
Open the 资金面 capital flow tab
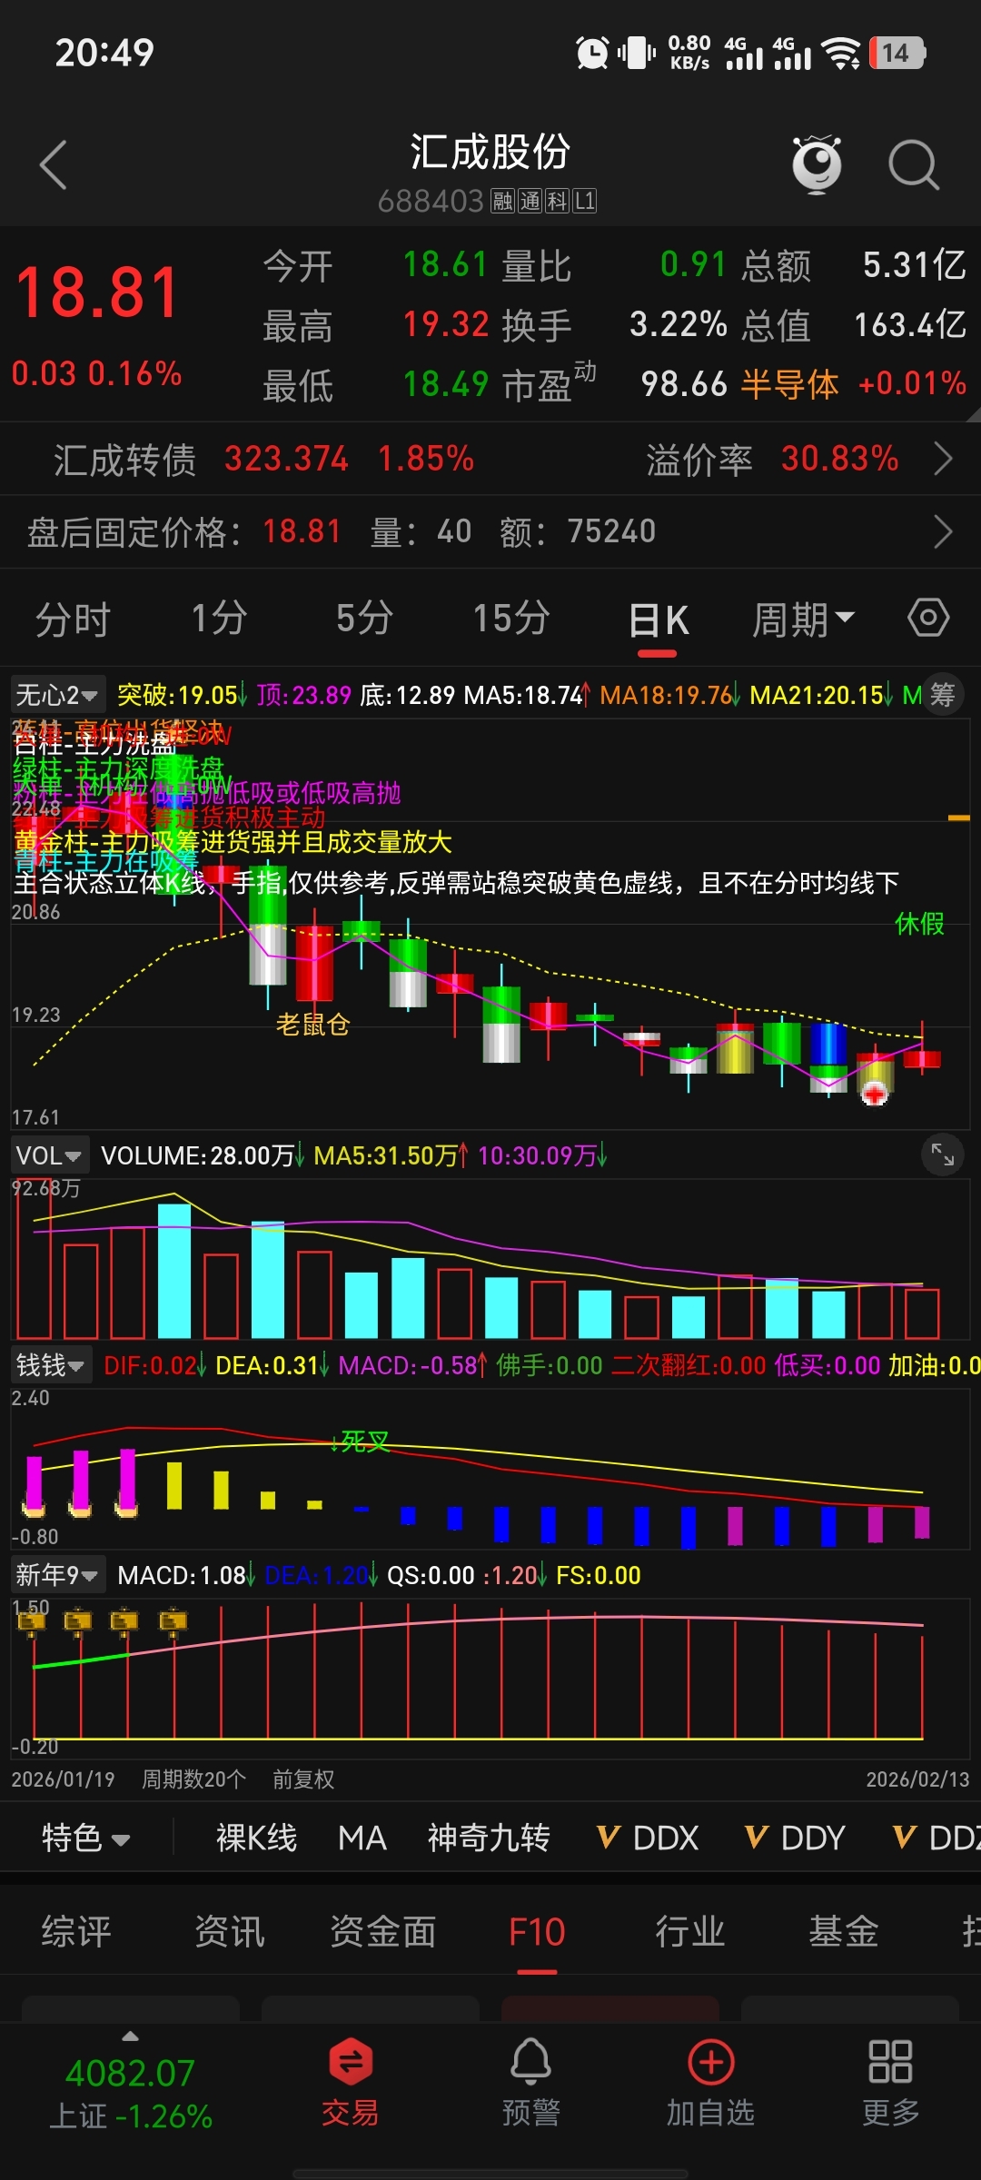pos(383,1930)
